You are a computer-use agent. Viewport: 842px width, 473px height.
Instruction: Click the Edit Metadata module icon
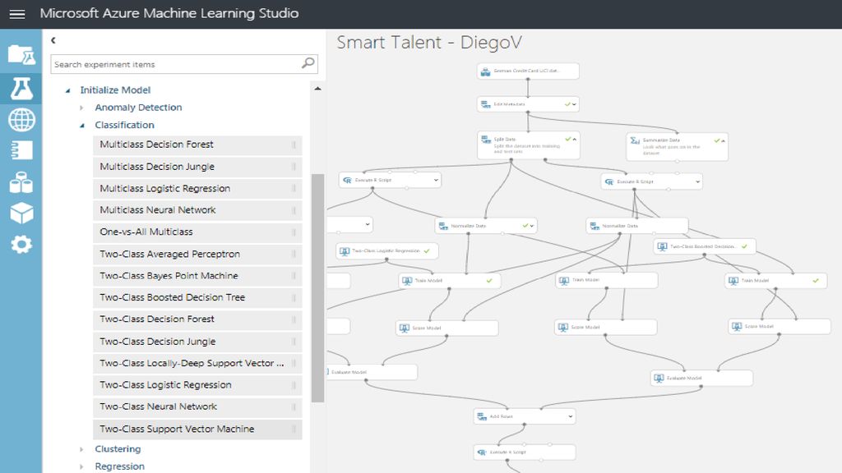(485, 104)
